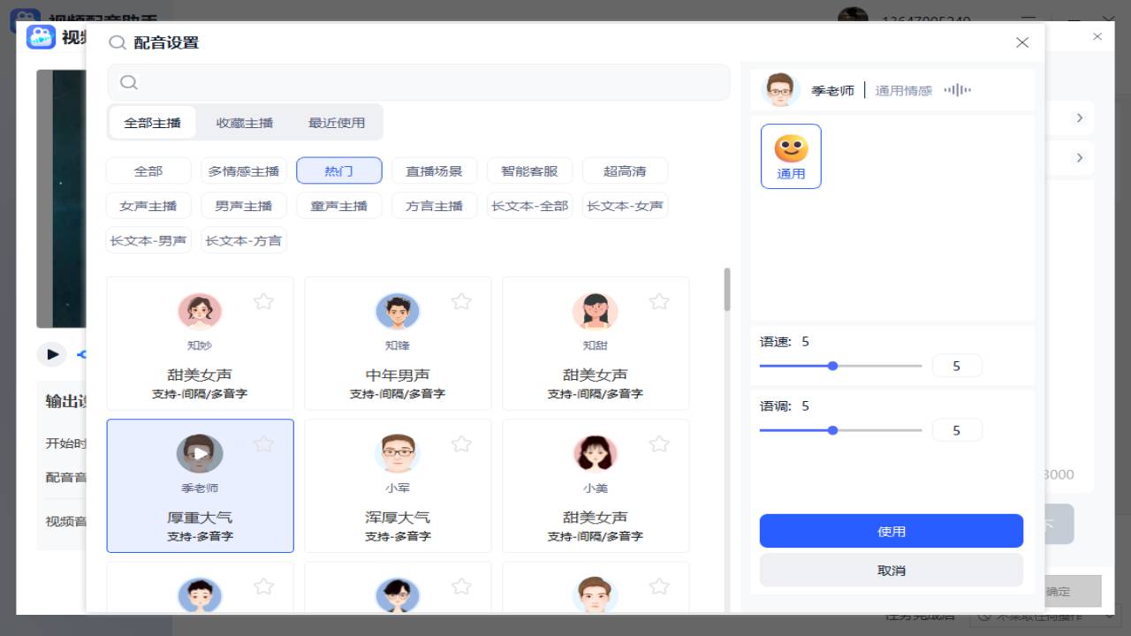Switch to the 最近使用 tab
1131x636 pixels.
[x=337, y=122]
